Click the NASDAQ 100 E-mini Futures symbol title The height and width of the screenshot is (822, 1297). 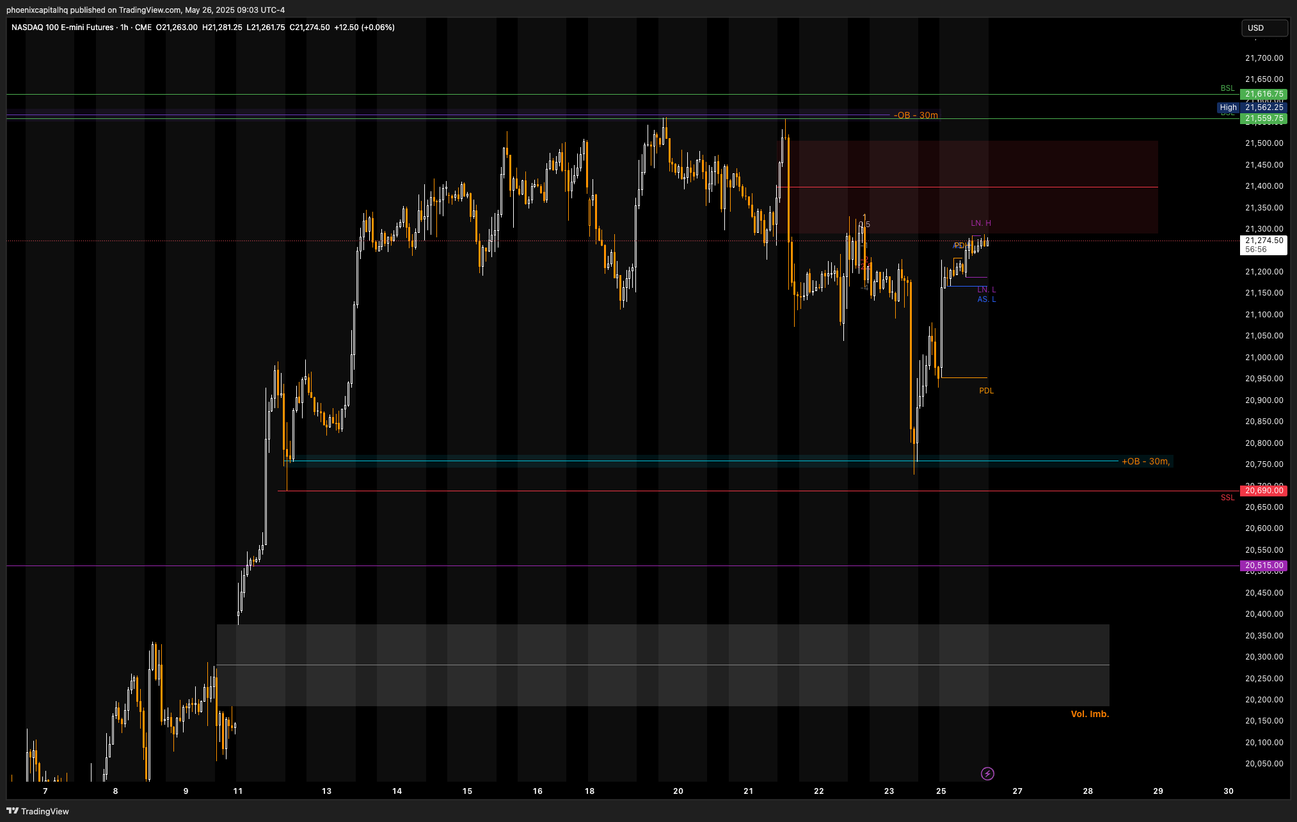tap(62, 28)
